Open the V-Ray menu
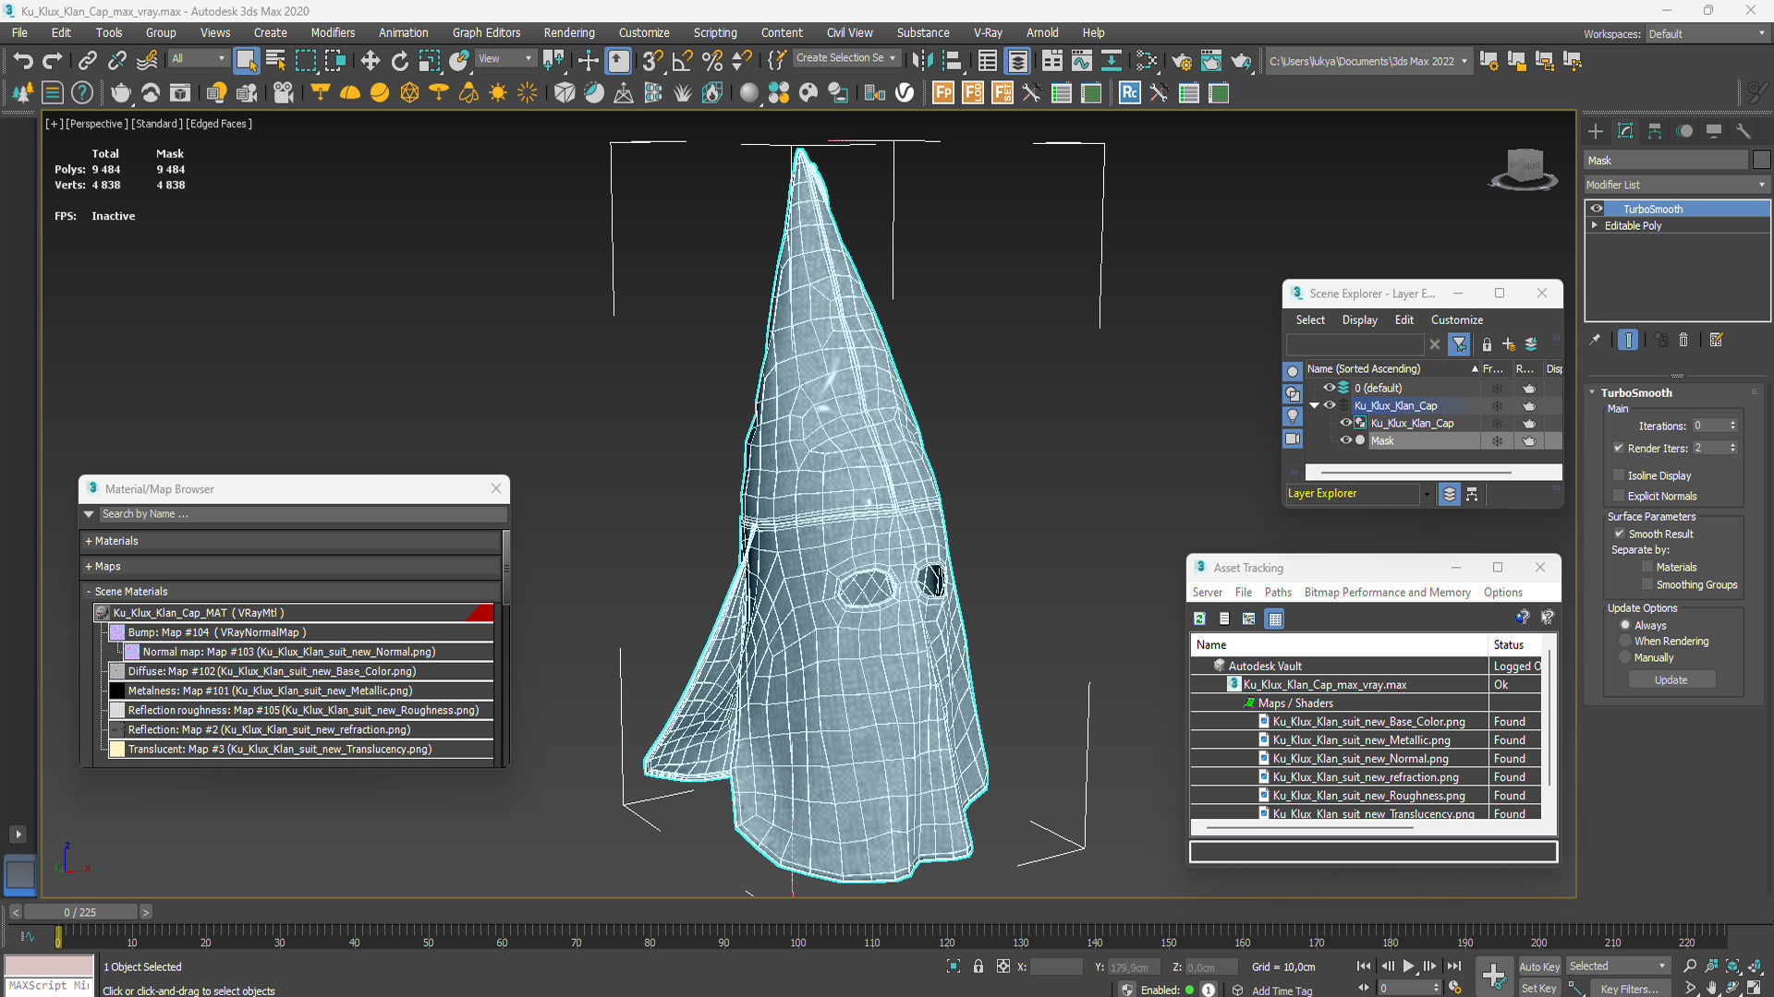1774x997 pixels. pyautogui.click(x=988, y=32)
